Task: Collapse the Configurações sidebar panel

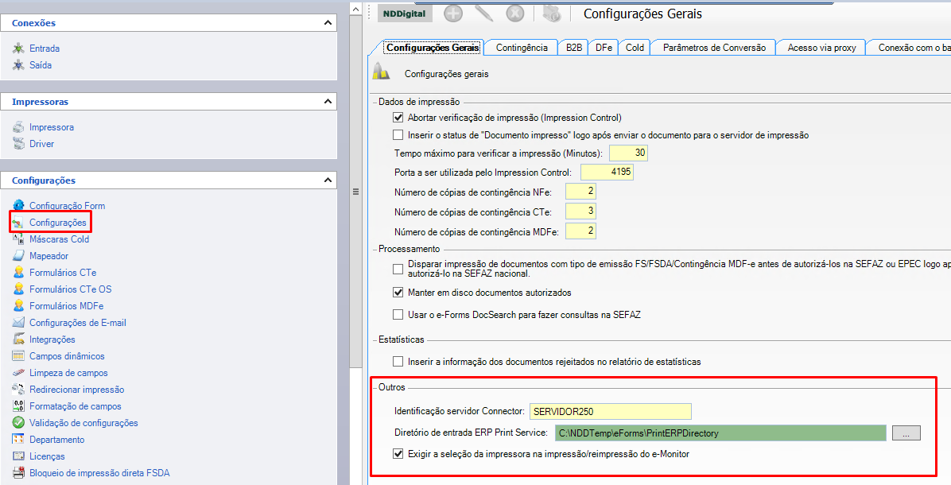Action: (328, 180)
